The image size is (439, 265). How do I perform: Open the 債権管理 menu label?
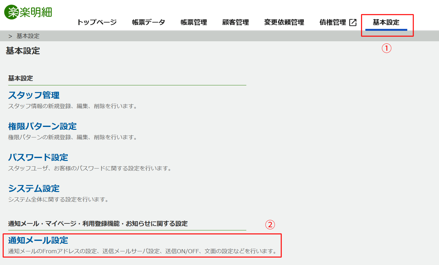[x=332, y=22]
